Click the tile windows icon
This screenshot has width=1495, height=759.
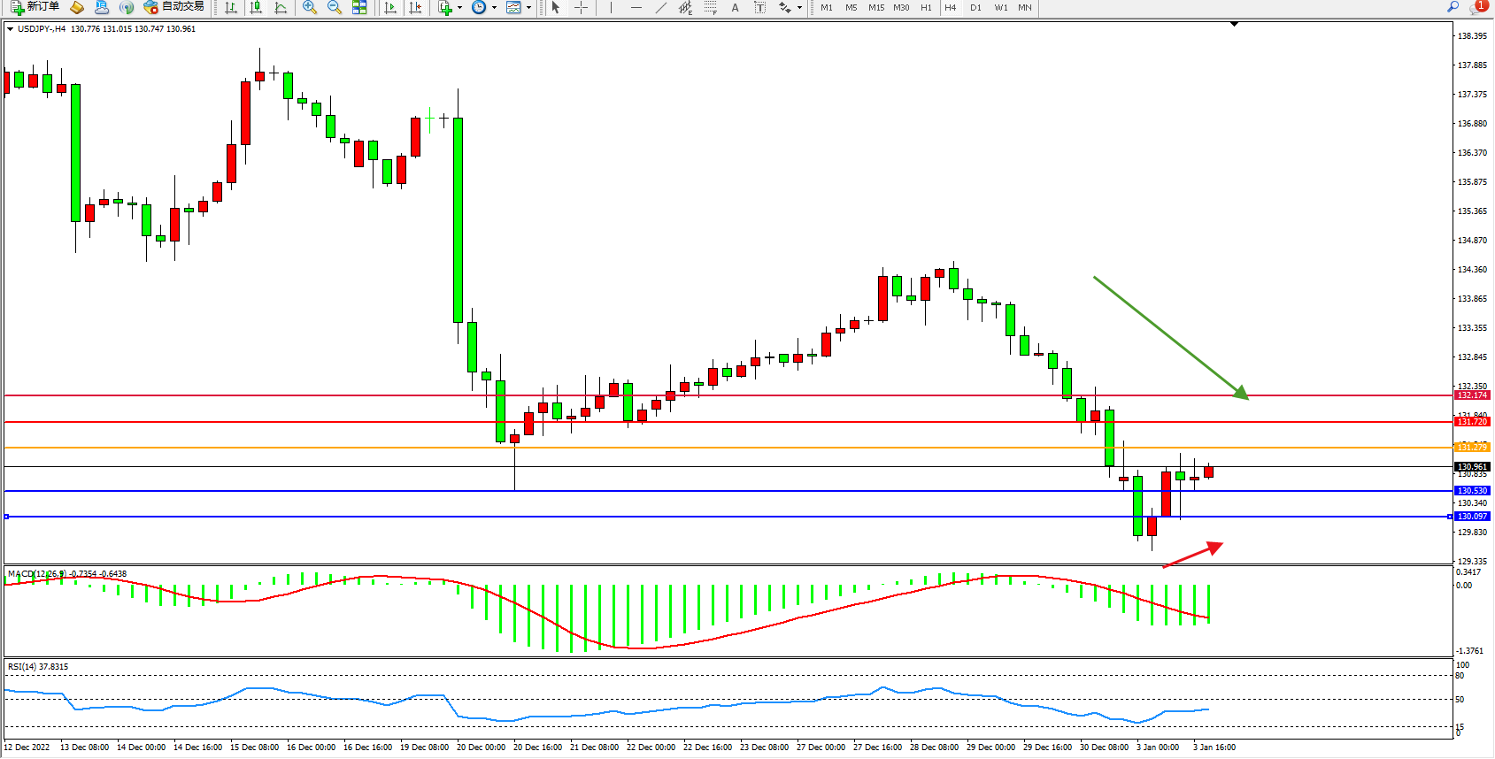pos(359,7)
